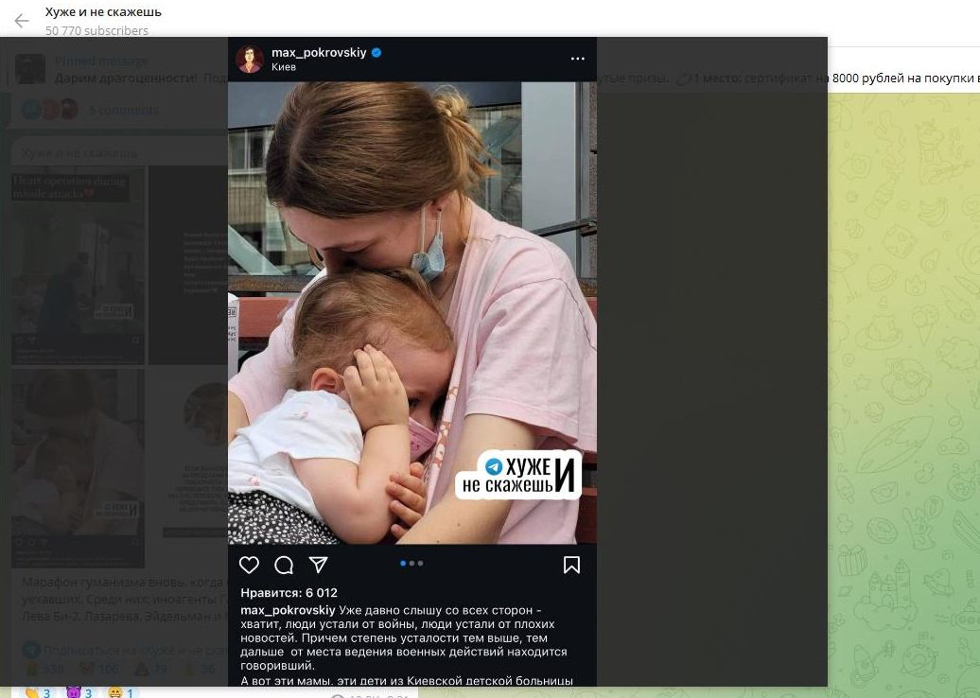Toggle the clapping hands reaction
Viewport: 980px width, 698px height.
38,693
